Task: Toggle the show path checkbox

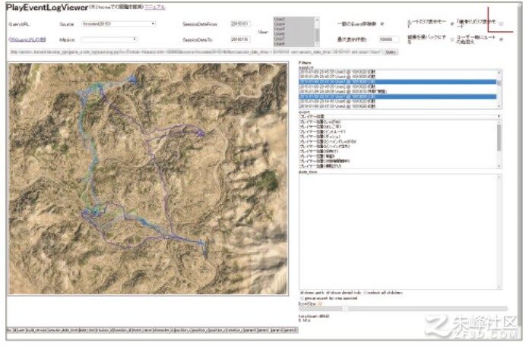Action: click(x=302, y=293)
